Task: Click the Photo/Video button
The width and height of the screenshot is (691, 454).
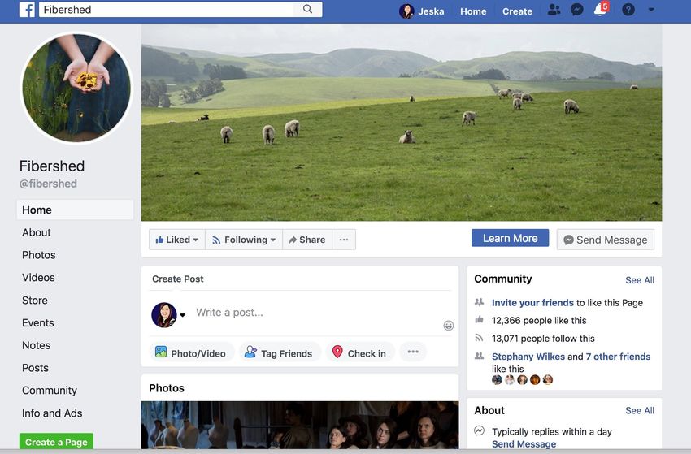Action: [x=191, y=353]
